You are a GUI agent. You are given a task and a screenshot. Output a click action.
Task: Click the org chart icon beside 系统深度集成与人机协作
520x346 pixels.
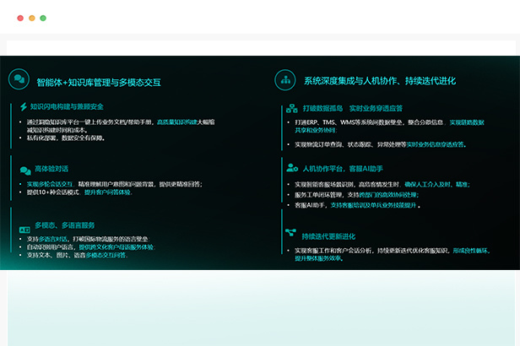point(284,80)
